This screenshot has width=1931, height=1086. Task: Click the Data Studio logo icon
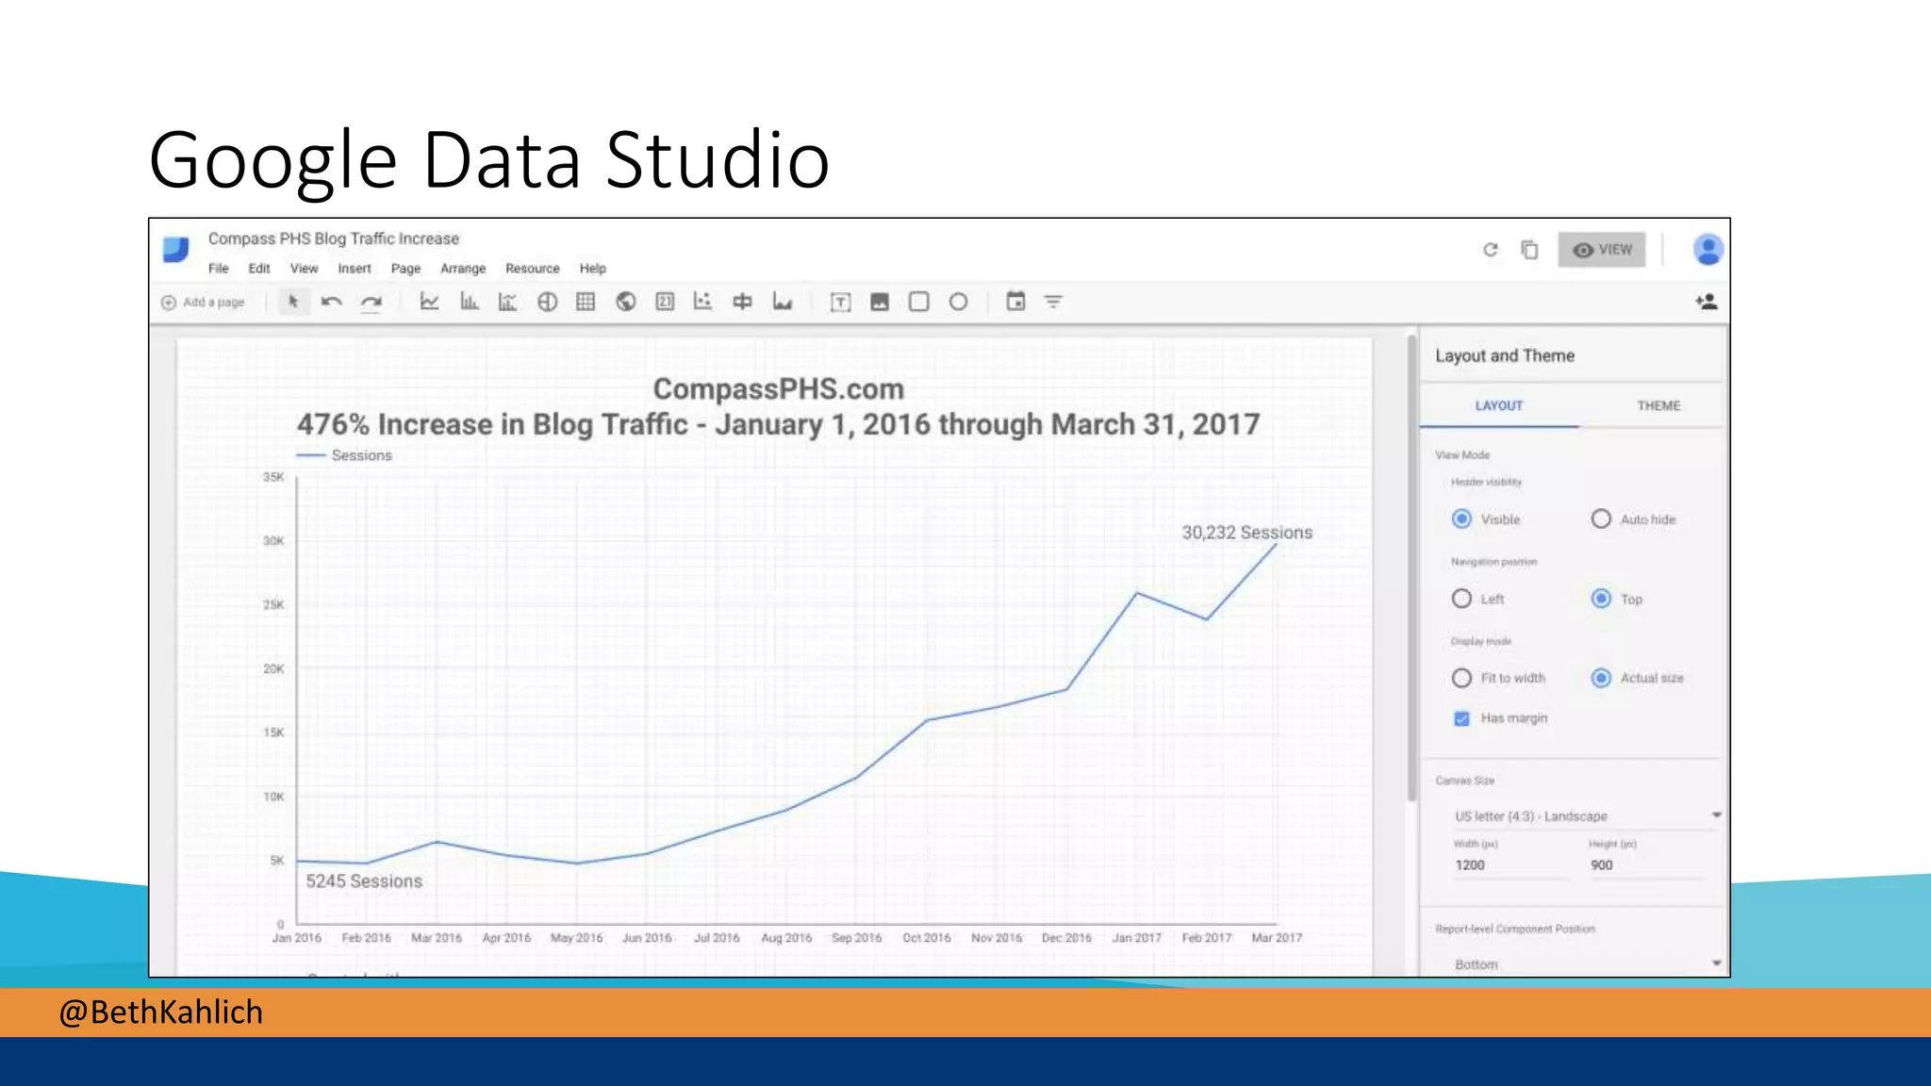point(176,250)
